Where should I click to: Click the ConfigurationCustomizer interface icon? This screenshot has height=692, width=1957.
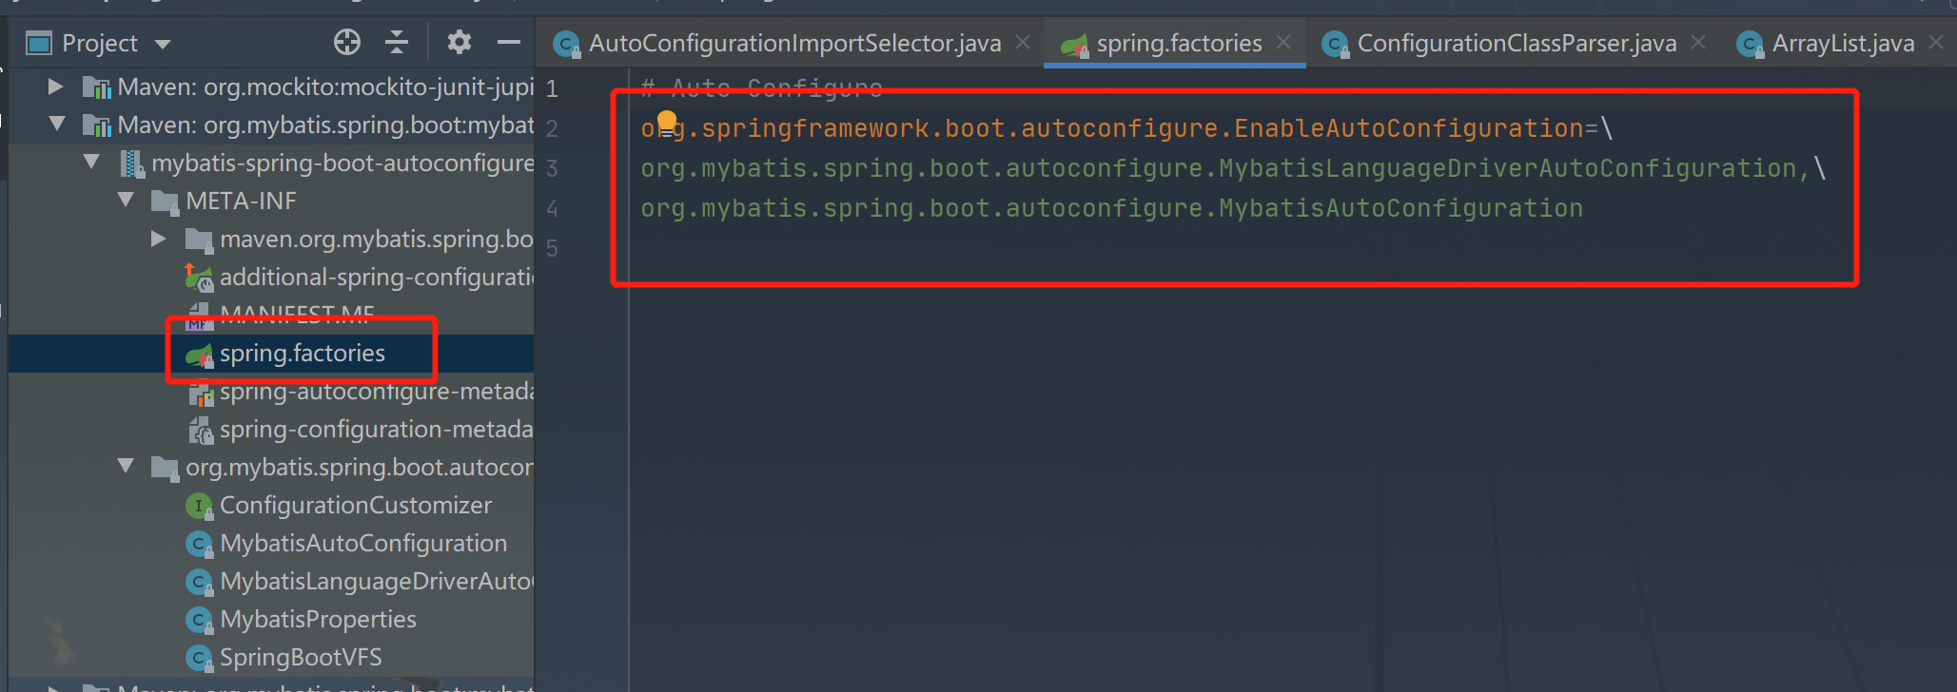[199, 506]
